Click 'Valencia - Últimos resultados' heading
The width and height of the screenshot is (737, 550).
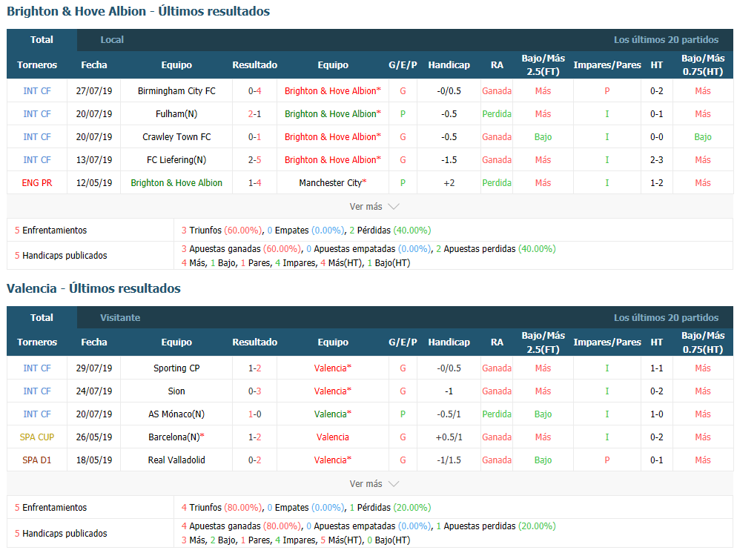93,288
